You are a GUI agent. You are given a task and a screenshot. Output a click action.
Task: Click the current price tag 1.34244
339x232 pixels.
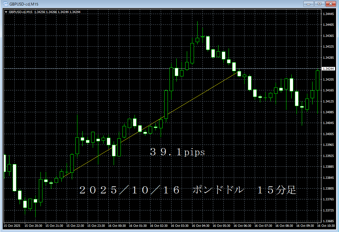pos(328,69)
